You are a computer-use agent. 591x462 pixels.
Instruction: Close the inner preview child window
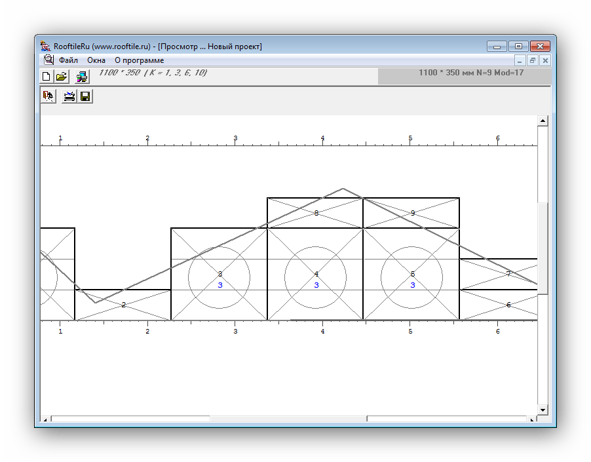click(544, 60)
